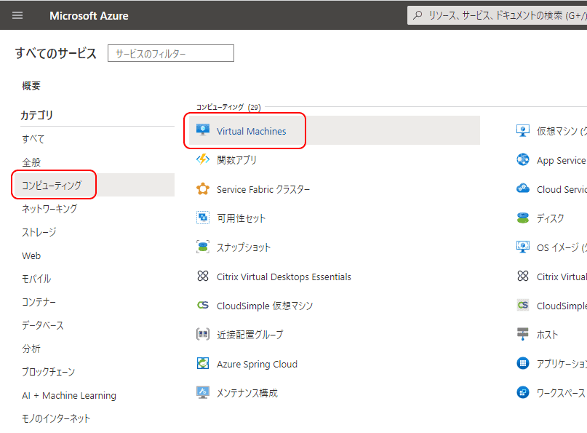The image size is (587, 433).
Task: Select the コンピューティング category
Action: [94, 185]
